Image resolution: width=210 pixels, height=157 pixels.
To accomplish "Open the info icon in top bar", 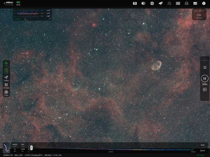I will pyautogui.click(x=204, y=3).
